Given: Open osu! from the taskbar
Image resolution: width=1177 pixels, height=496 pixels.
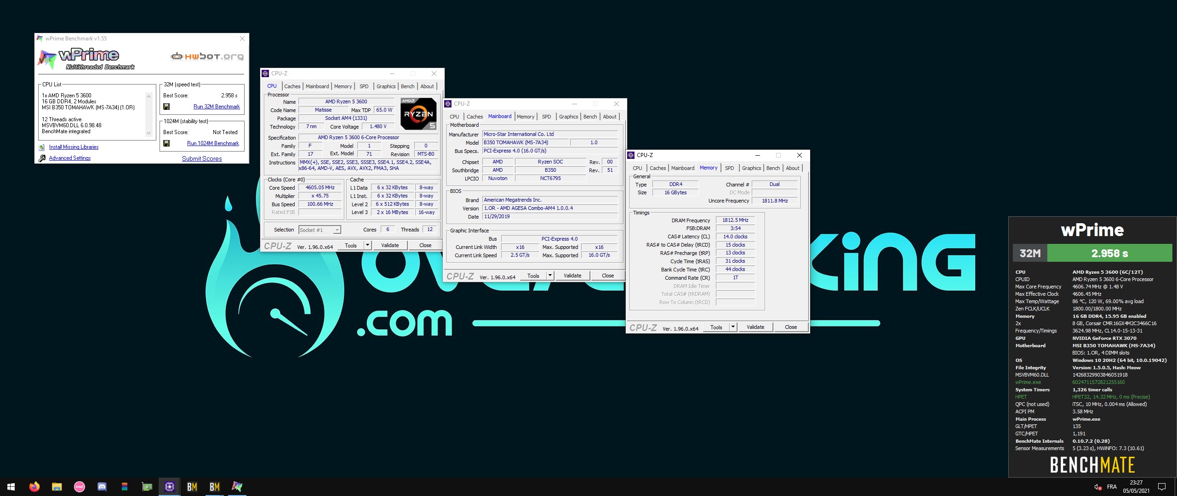Looking at the screenshot, I should 79,487.
